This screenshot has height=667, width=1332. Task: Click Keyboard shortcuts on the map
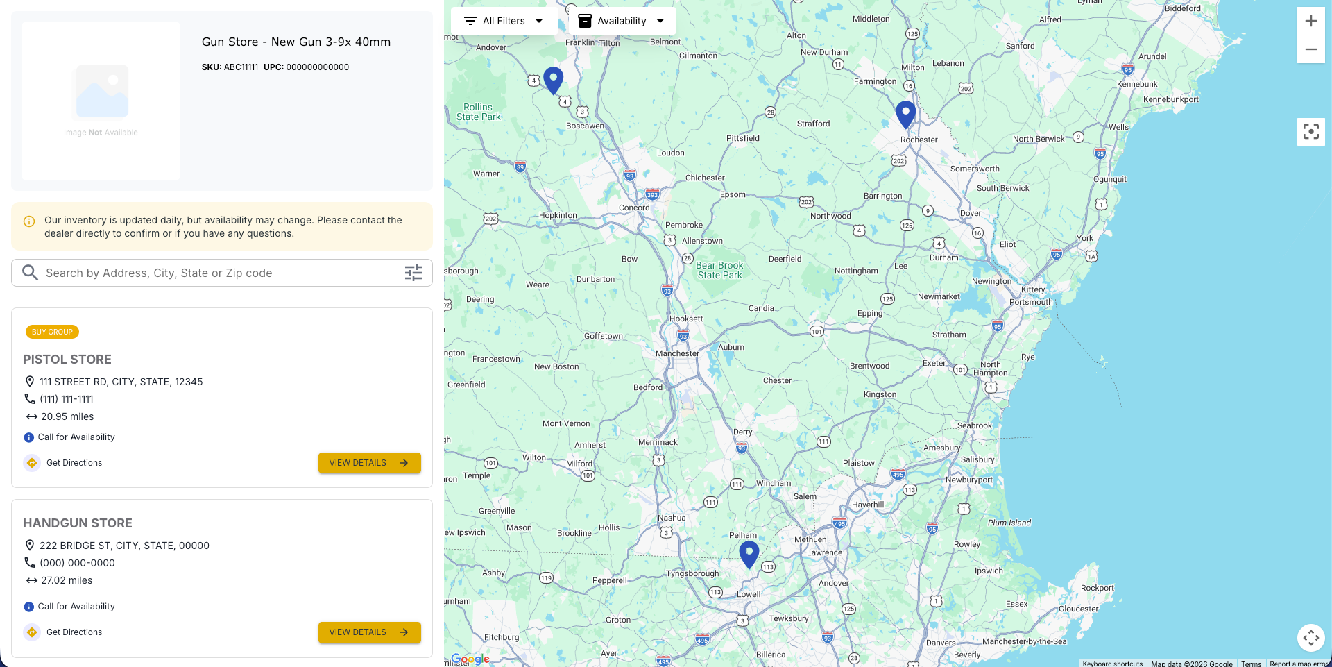(x=1112, y=664)
